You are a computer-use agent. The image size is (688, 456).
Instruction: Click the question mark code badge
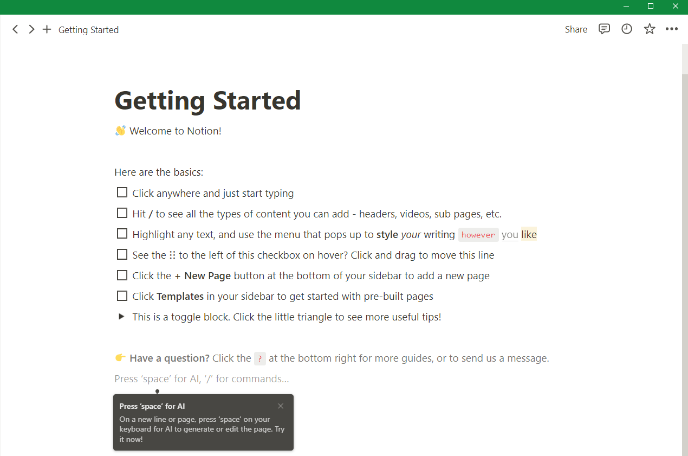(x=260, y=358)
